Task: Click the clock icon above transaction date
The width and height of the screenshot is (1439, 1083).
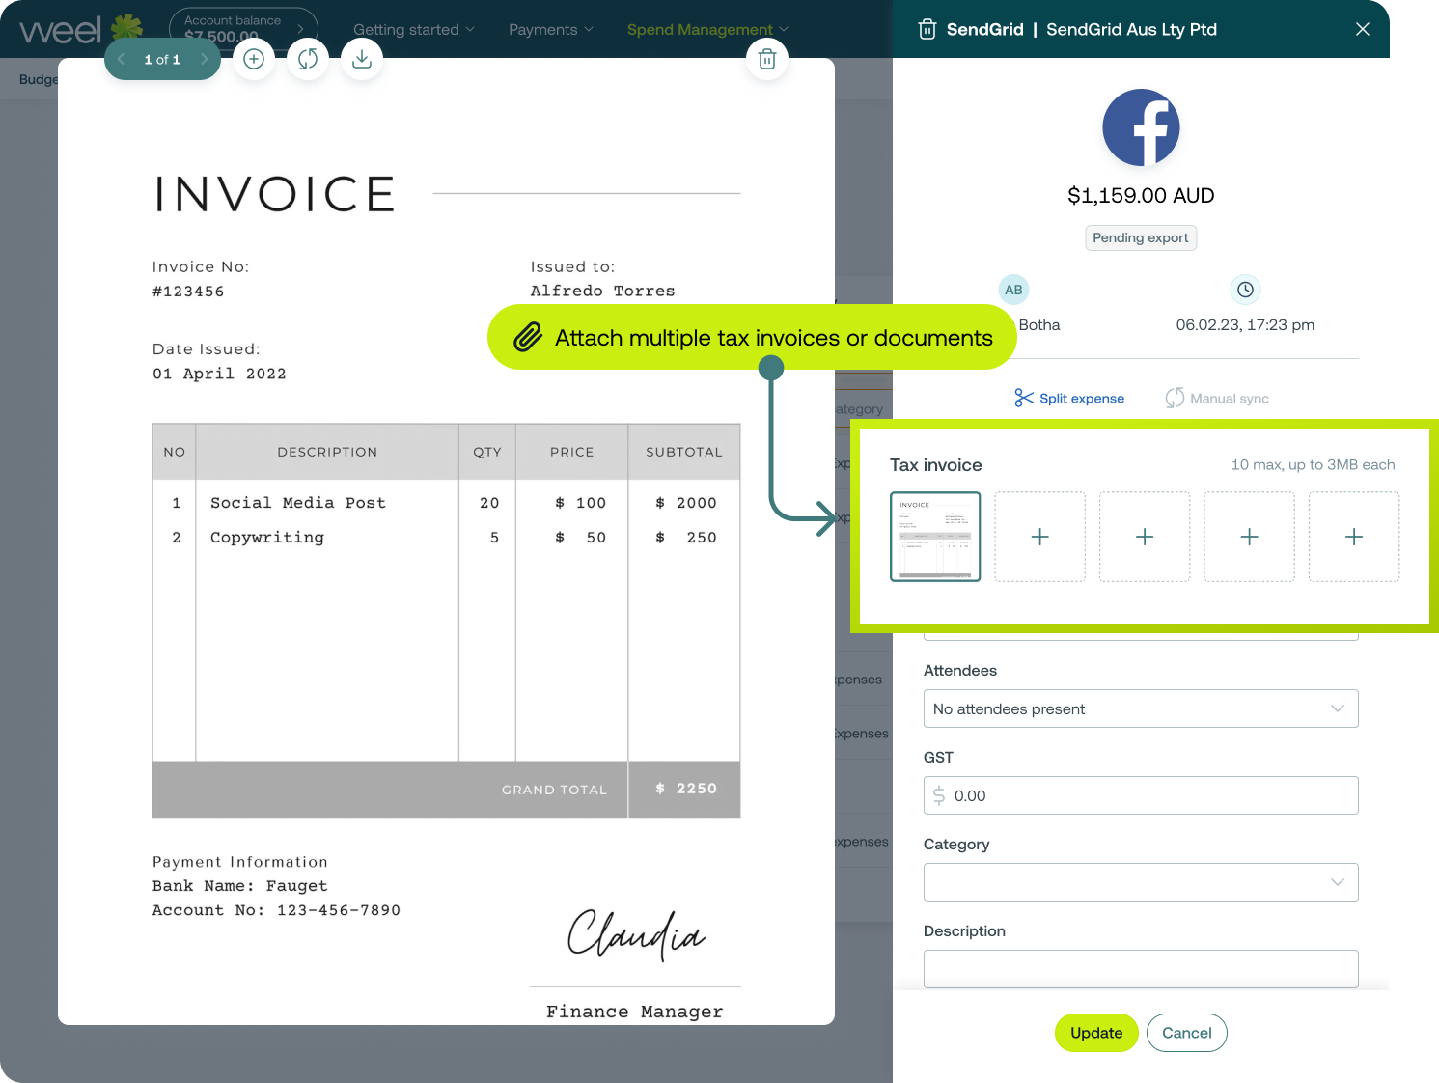Action: point(1245,290)
